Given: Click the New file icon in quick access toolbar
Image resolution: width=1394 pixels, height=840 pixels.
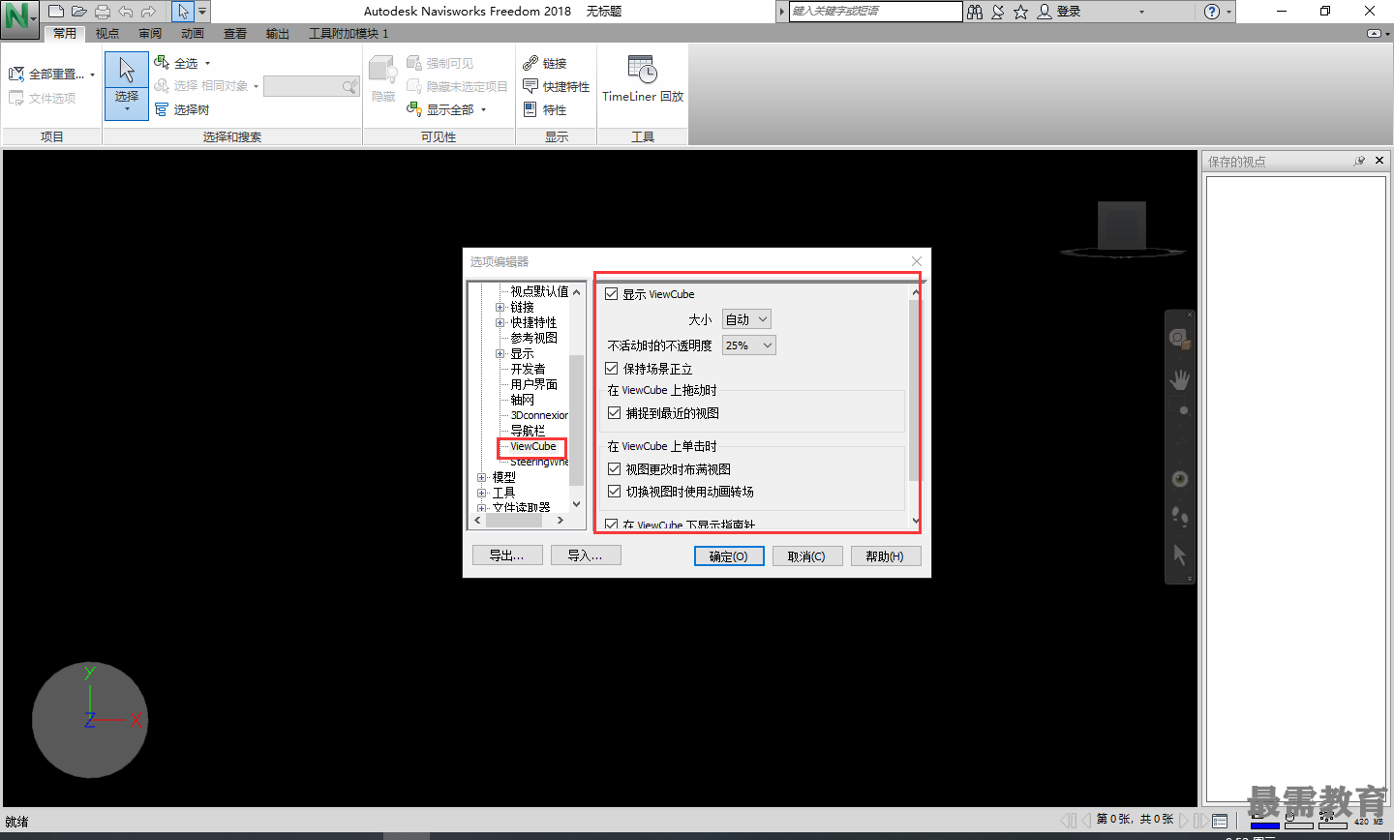Looking at the screenshot, I should [x=56, y=12].
